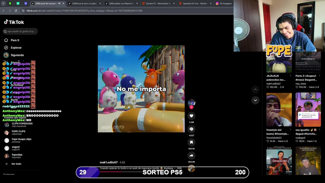
Task: Switch to 'Cuidado con Mamá Cer' tab
Action: [122, 4]
